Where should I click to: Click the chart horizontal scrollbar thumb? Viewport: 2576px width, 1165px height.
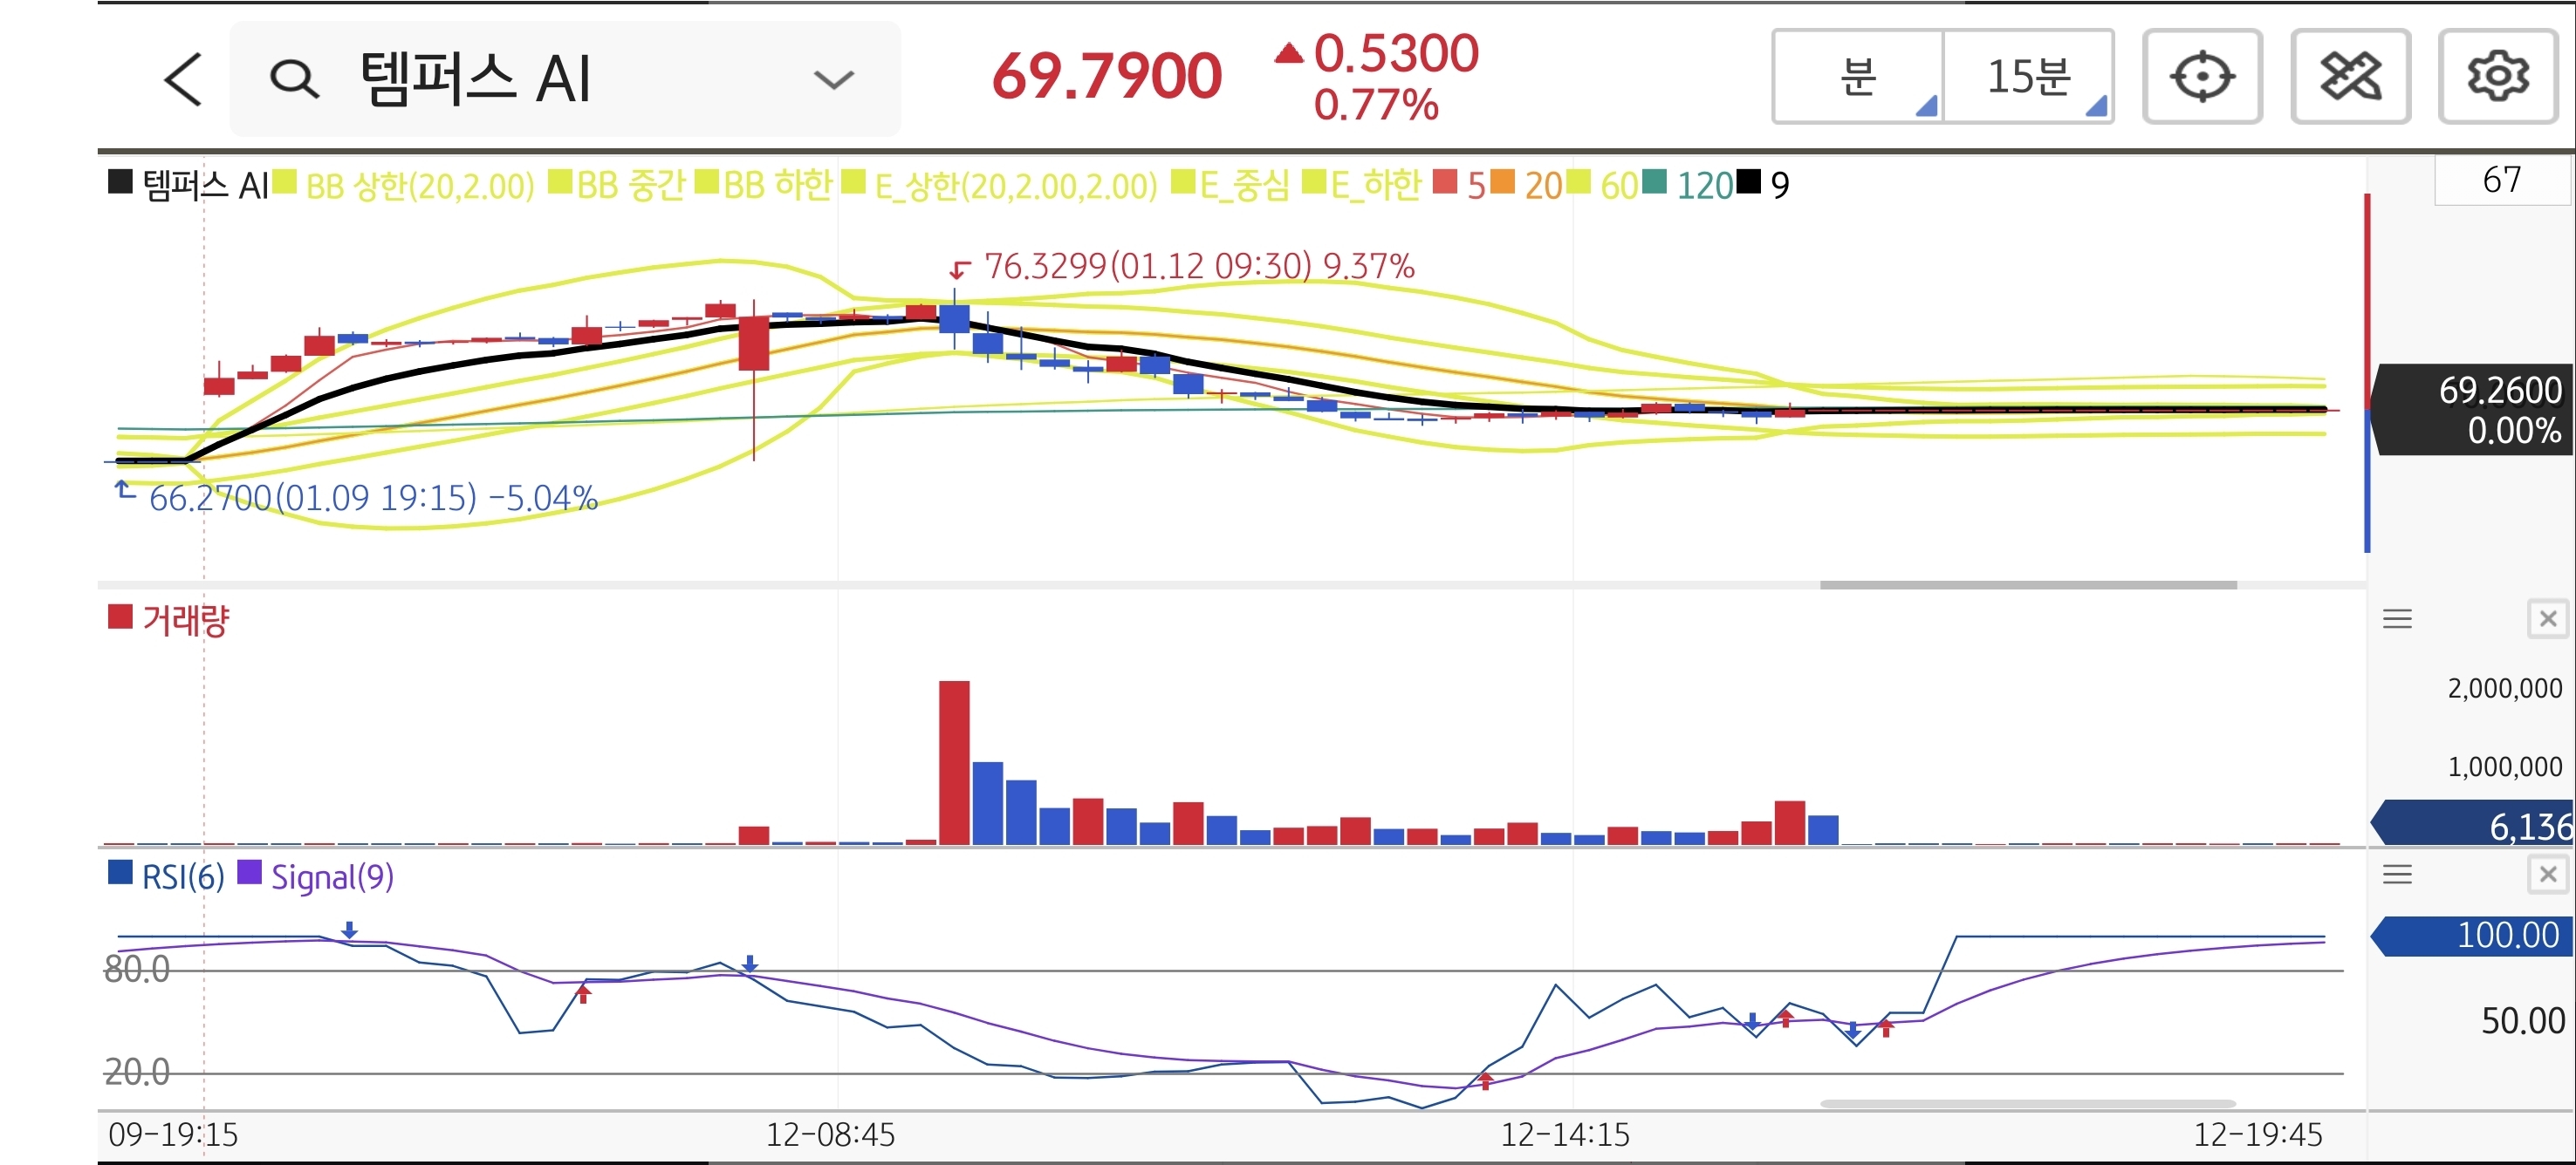coord(2027,584)
